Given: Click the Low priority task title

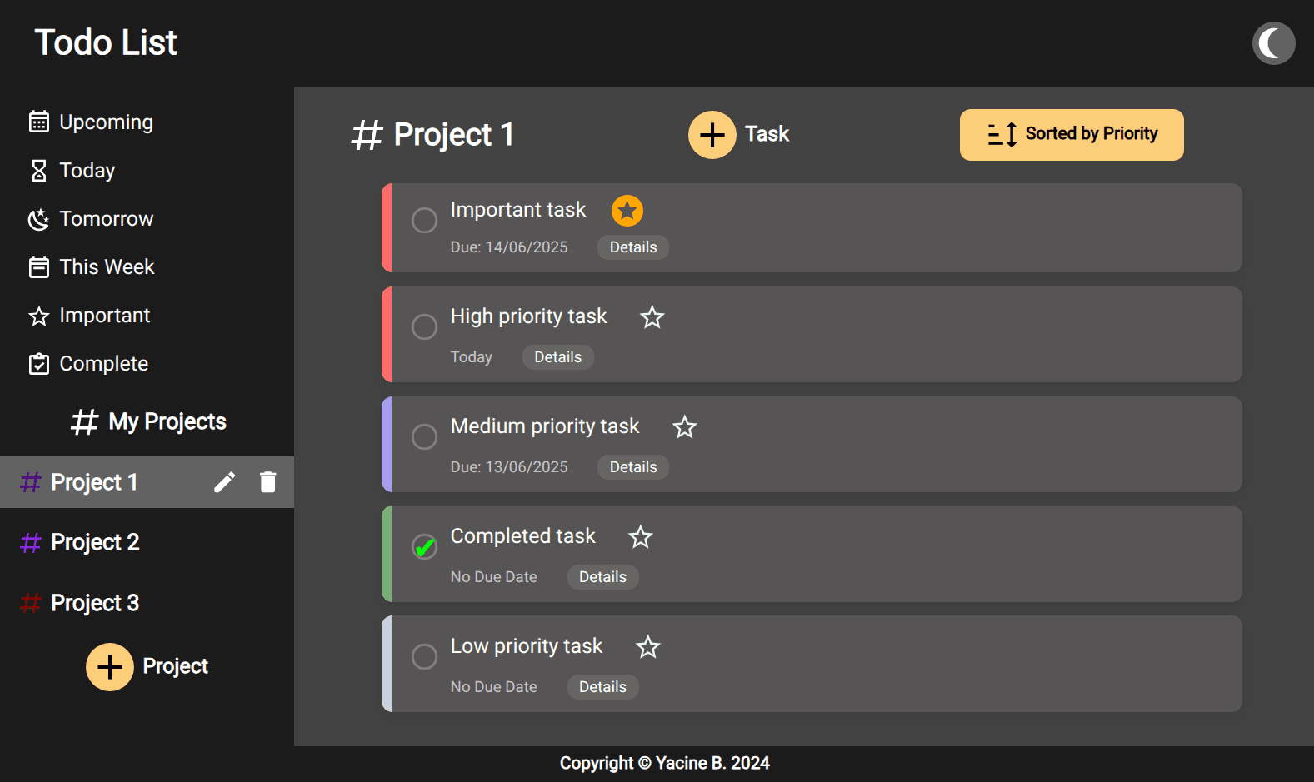Looking at the screenshot, I should click(527, 646).
